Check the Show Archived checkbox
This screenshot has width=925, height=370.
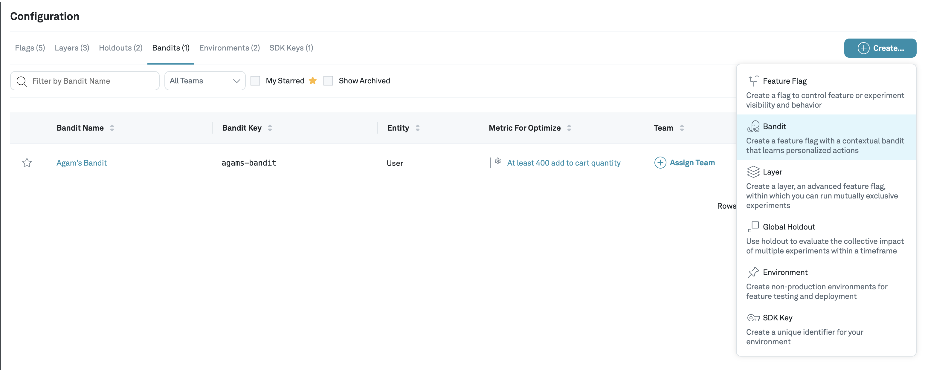pos(328,81)
